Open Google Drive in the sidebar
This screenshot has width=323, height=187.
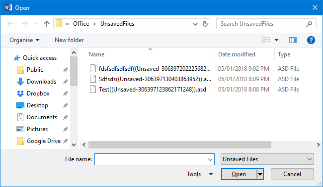44,141
